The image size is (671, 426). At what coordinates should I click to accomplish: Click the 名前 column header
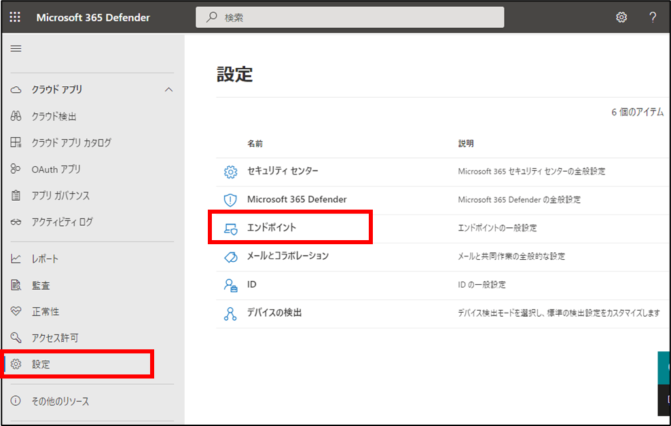coord(255,144)
